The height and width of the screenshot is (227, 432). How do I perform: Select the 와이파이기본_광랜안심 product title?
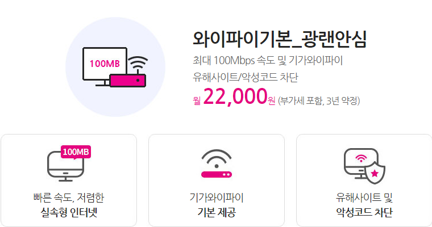coord(280,39)
